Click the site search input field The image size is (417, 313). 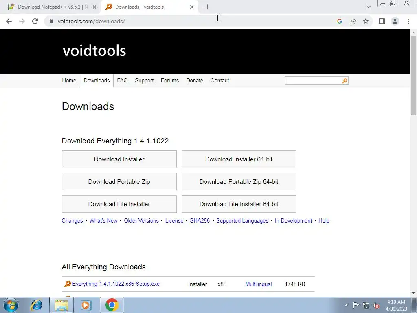point(313,81)
